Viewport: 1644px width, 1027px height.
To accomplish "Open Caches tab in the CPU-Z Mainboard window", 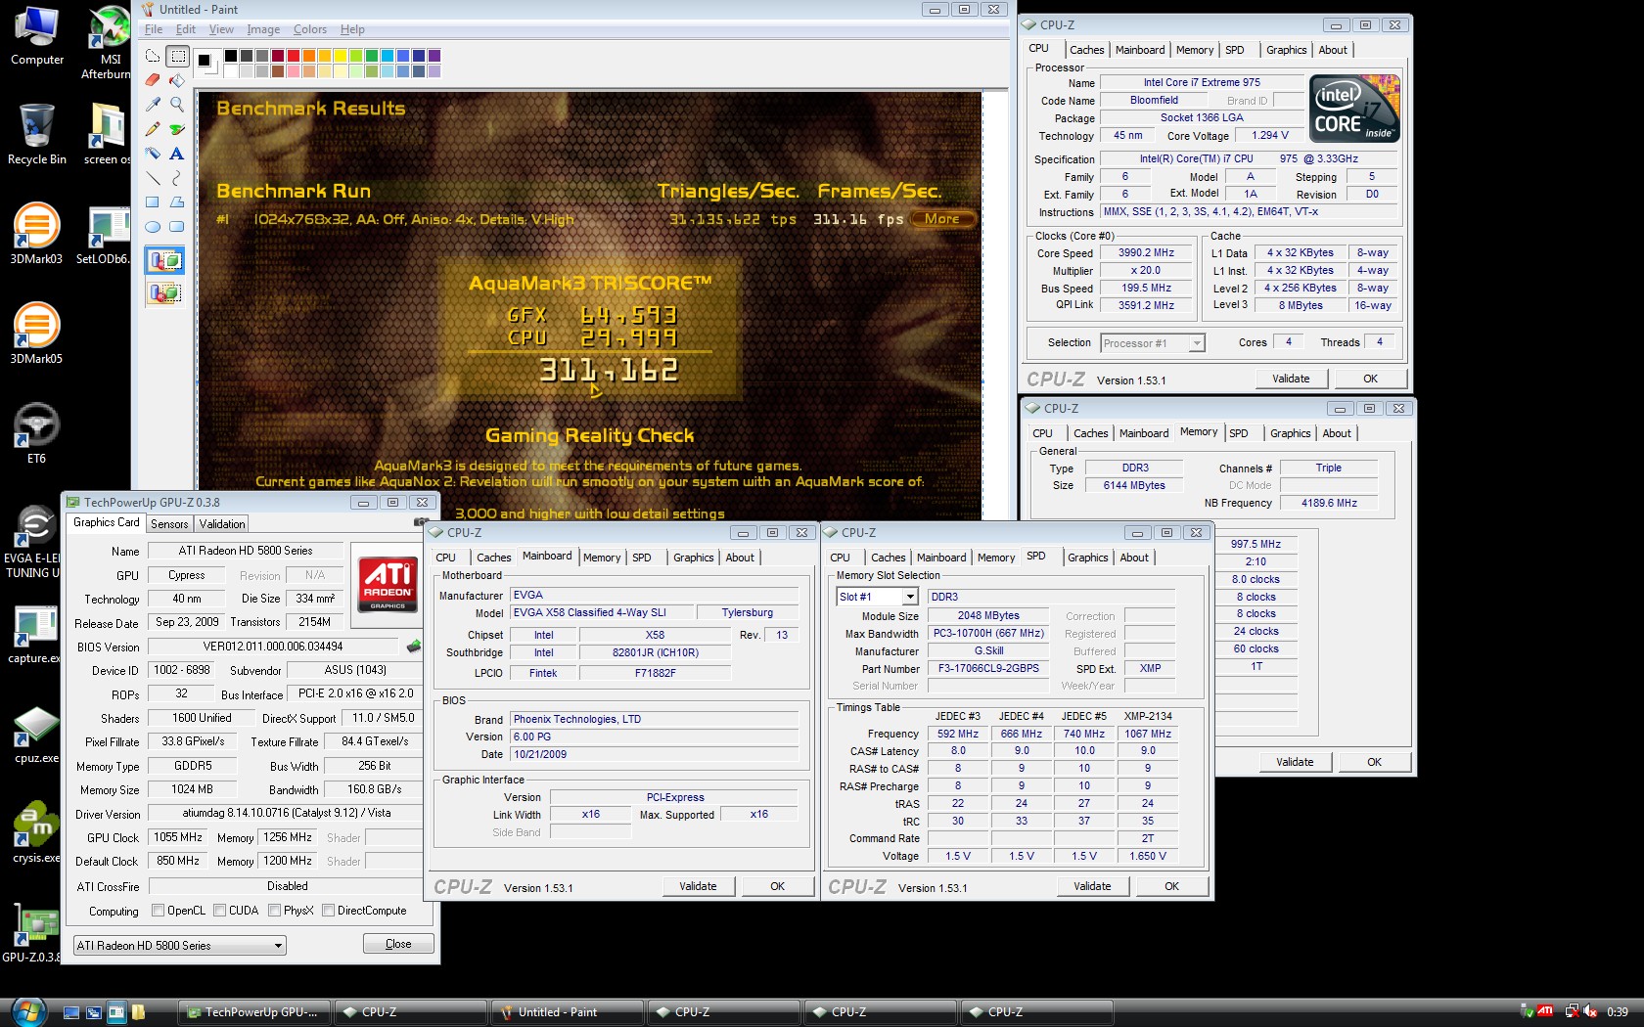I will point(494,558).
